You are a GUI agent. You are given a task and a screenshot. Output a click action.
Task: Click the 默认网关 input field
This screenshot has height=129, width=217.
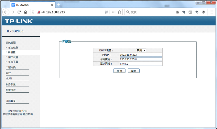141,64
